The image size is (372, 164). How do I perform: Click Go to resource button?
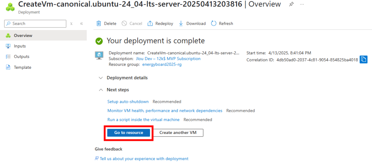(129, 133)
